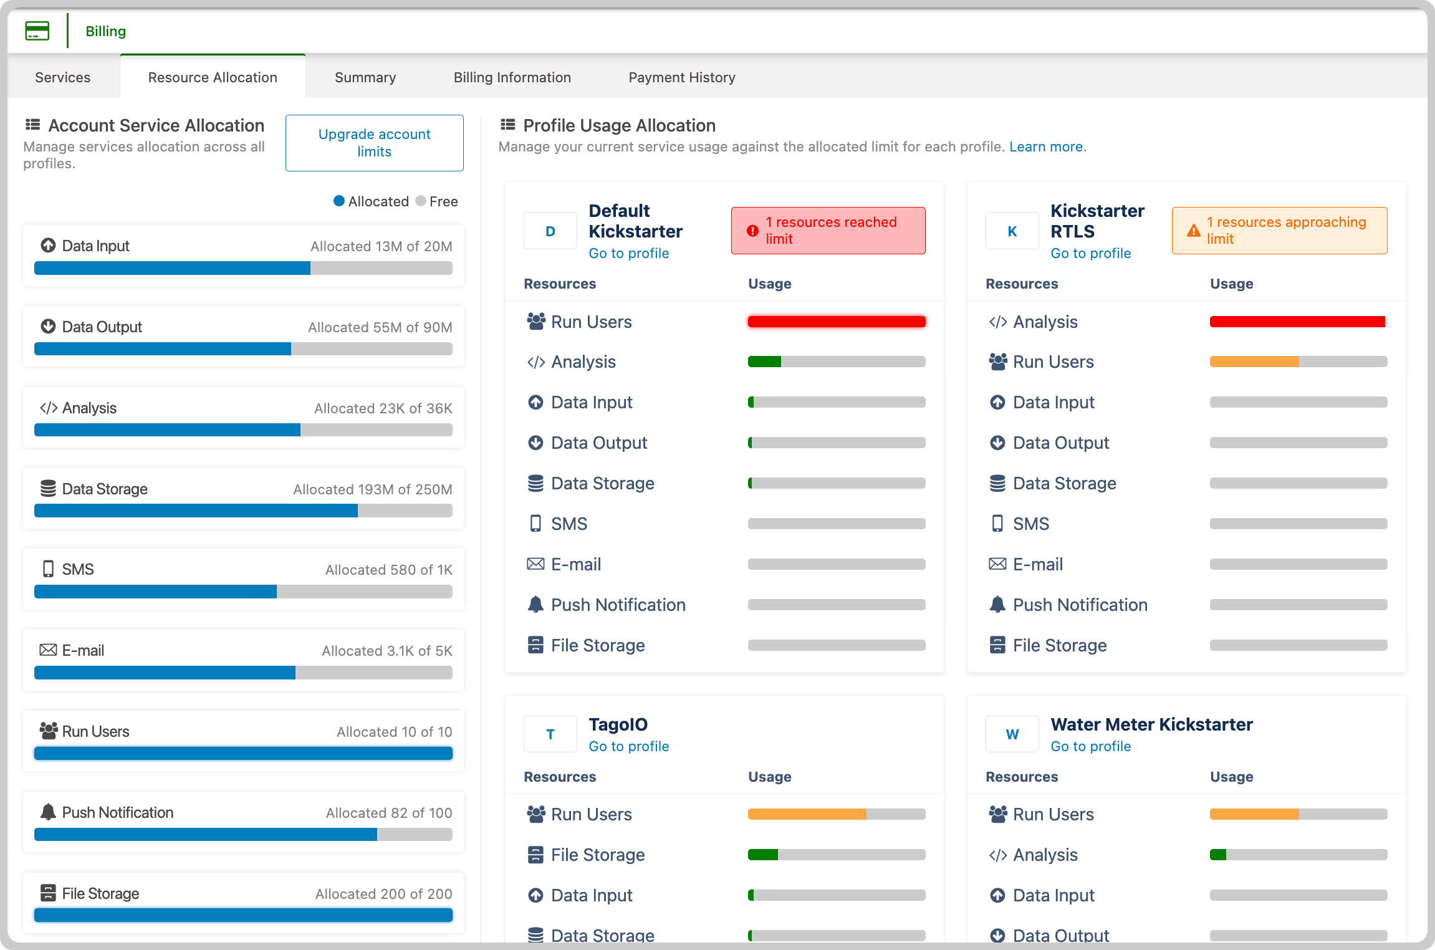
Task: Go to profile for Default Kickstarter
Action: [629, 253]
